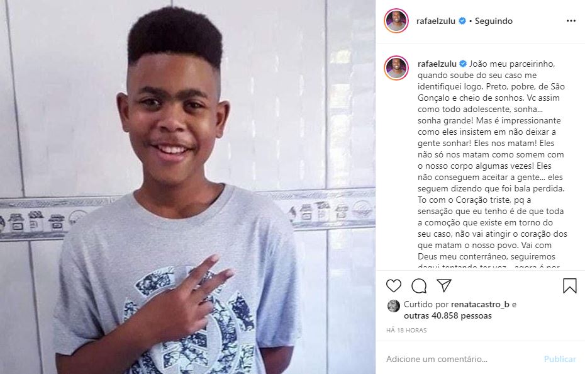Image resolution: width=585 pixels, height=374 pixels.
Task: Like the post with the heart icon
Action: coord(394,286)
